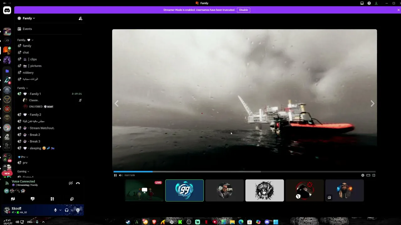Toggle theater mode in video player
This screenshot has height=225, width=401.
[368, 175]
